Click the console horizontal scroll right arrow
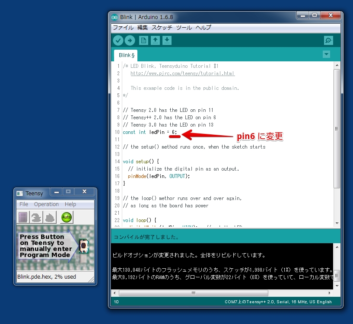This screenshot has width=353, height=324. coord(330,293)
